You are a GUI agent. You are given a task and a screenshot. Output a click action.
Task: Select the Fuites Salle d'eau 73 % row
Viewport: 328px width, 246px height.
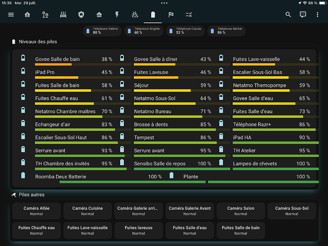(268, 111)
